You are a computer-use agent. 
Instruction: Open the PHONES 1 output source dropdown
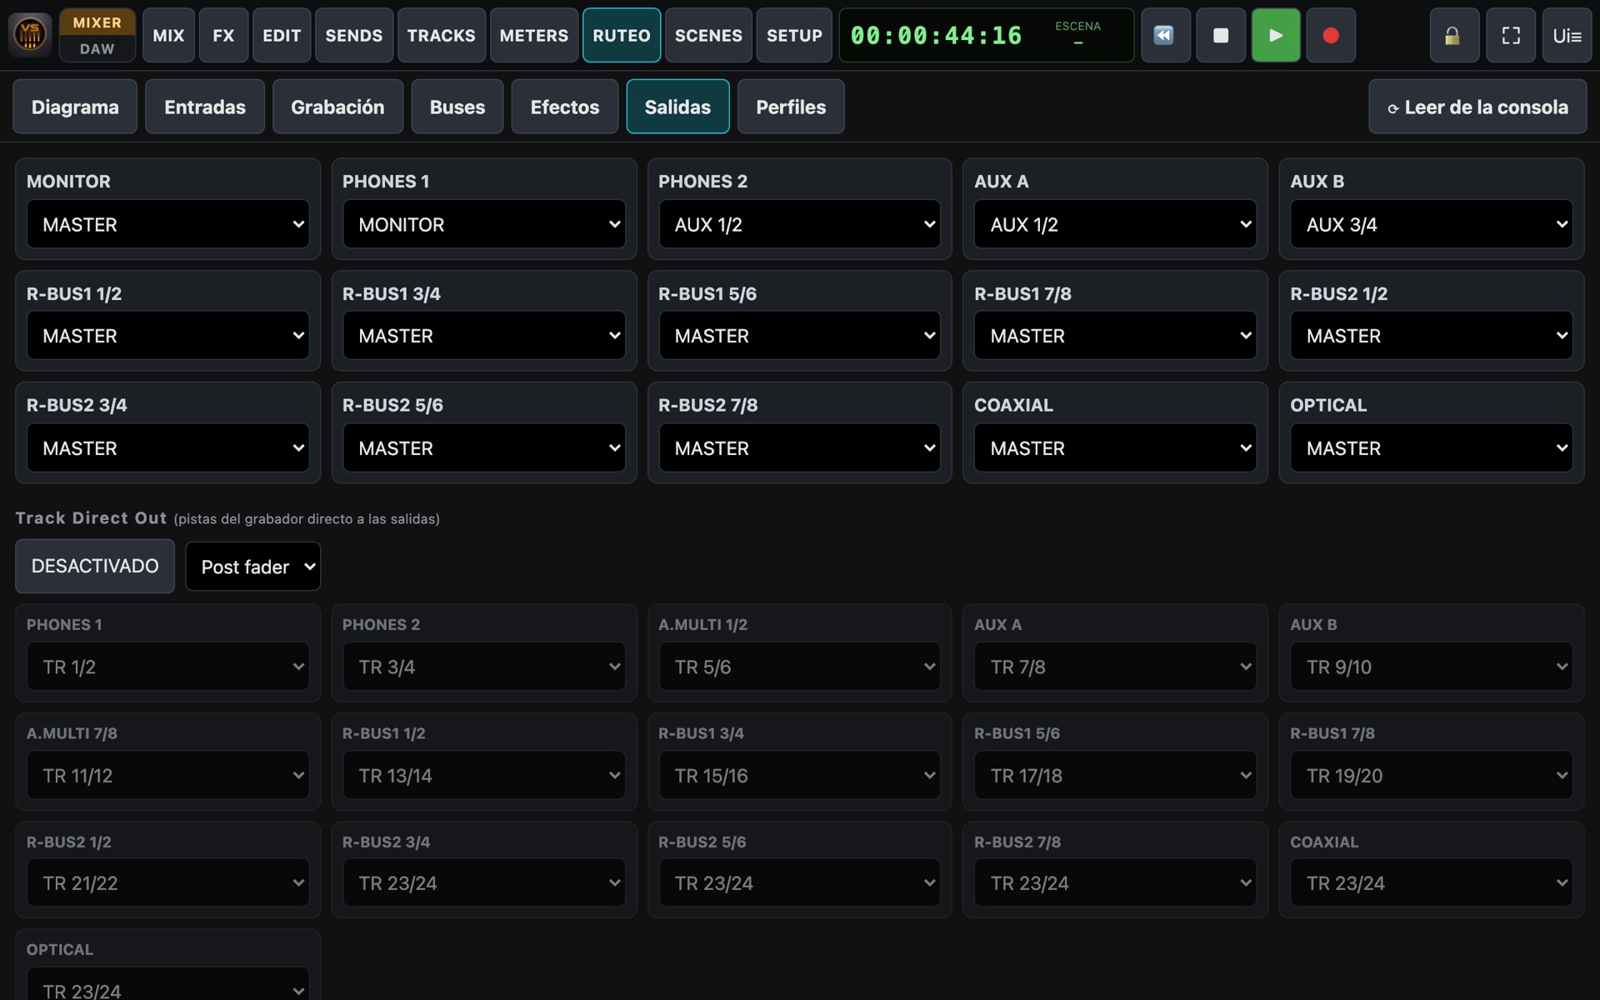[x=483, y=224]
